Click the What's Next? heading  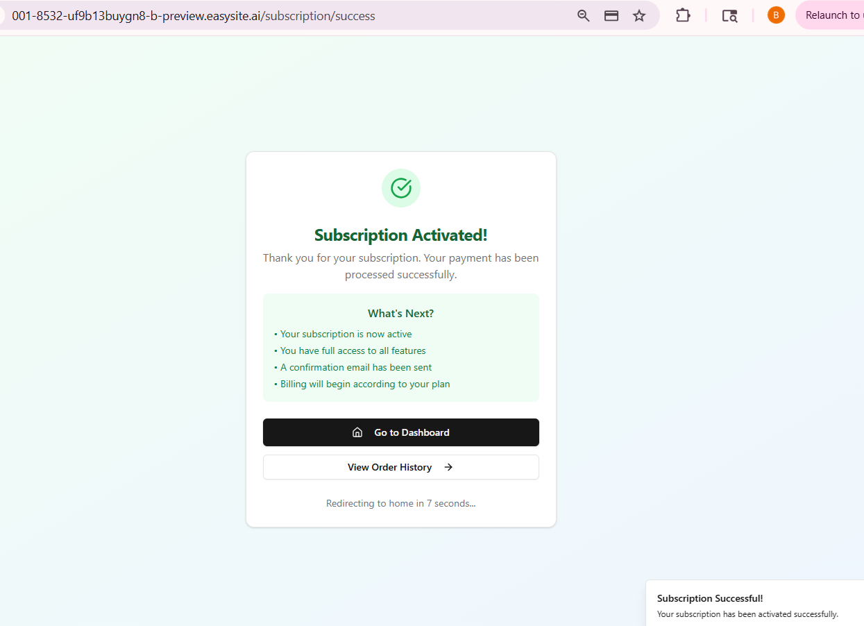[401, 314]
